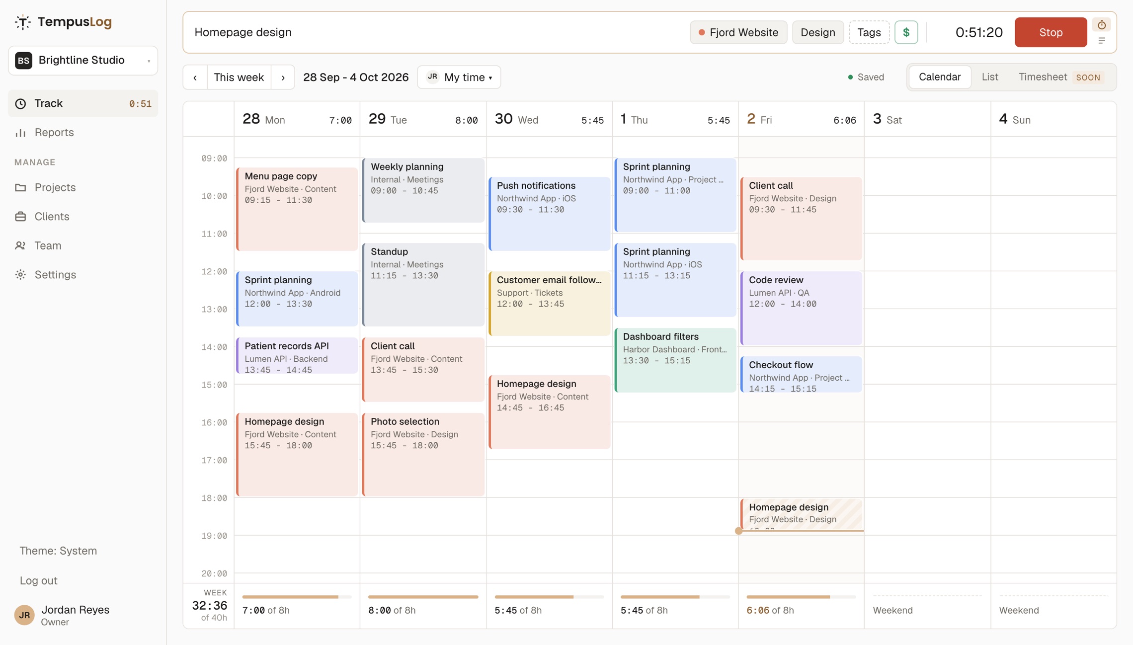Viewport: 1133px width, 645px height.
Task: Click the Team people icon
Action: click(20, 245)
